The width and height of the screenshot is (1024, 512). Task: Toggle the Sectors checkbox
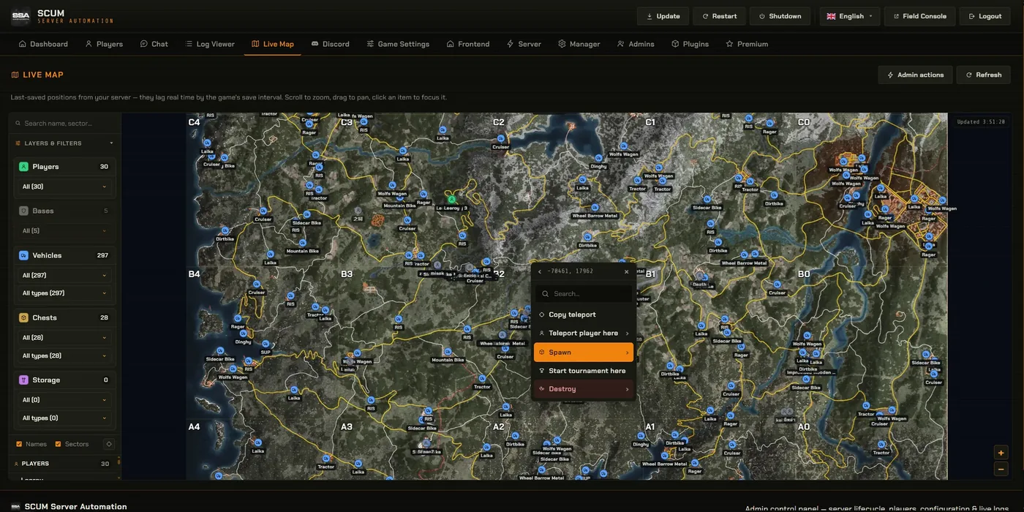[x=59, y=444]
